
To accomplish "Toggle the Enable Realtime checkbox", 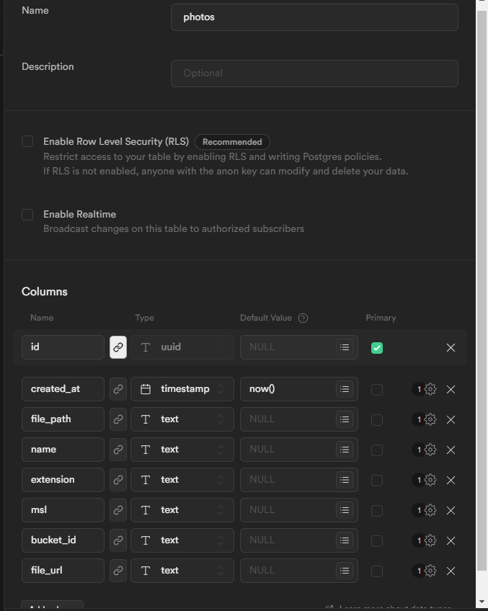I will click(x=27, y=214).
